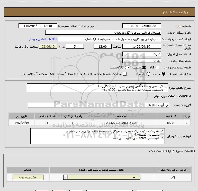The height and width of the screenshot is (191, 198).
Task: Click service name cell فناوری اطلاعات و ارتباطات
Action: (x=121, y=123)
